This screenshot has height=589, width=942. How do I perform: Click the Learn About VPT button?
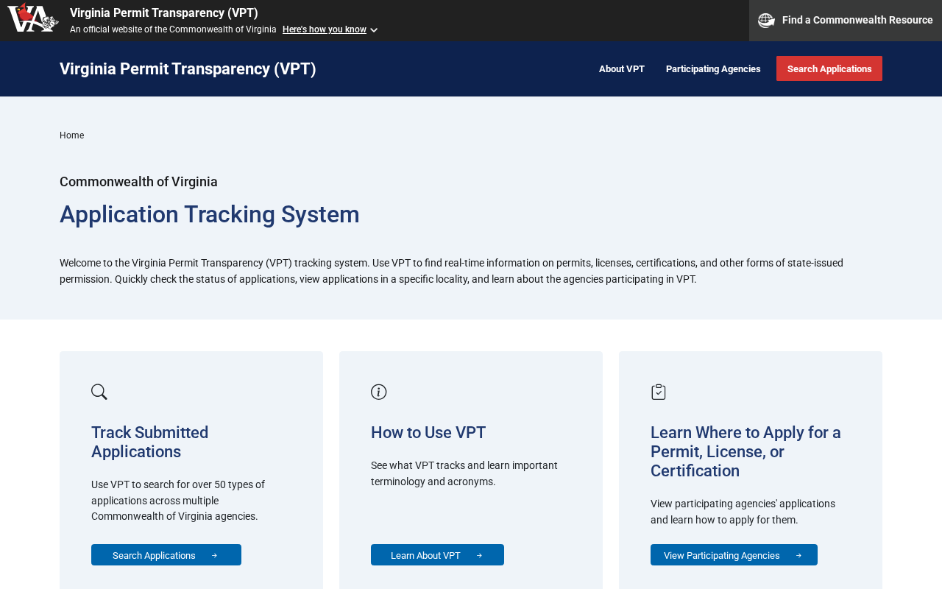437,555
